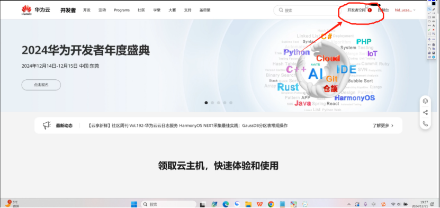Screen dimensions: 440x208
Task: Click the volume icon in system tray
Action: click(399, 204)
